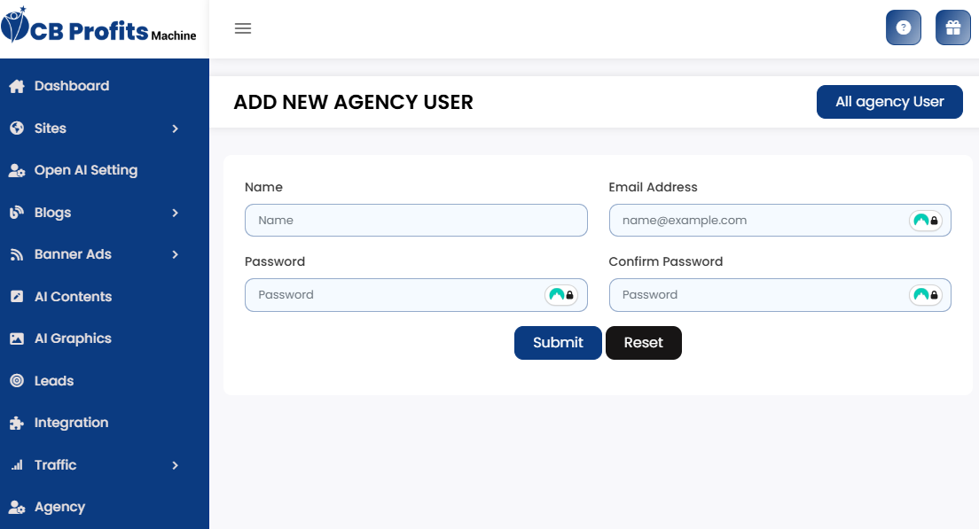The width and height of the screenshot is (979, 529).
Task: Click password manager icon in Email Address field
Action: tap(926, 221)
